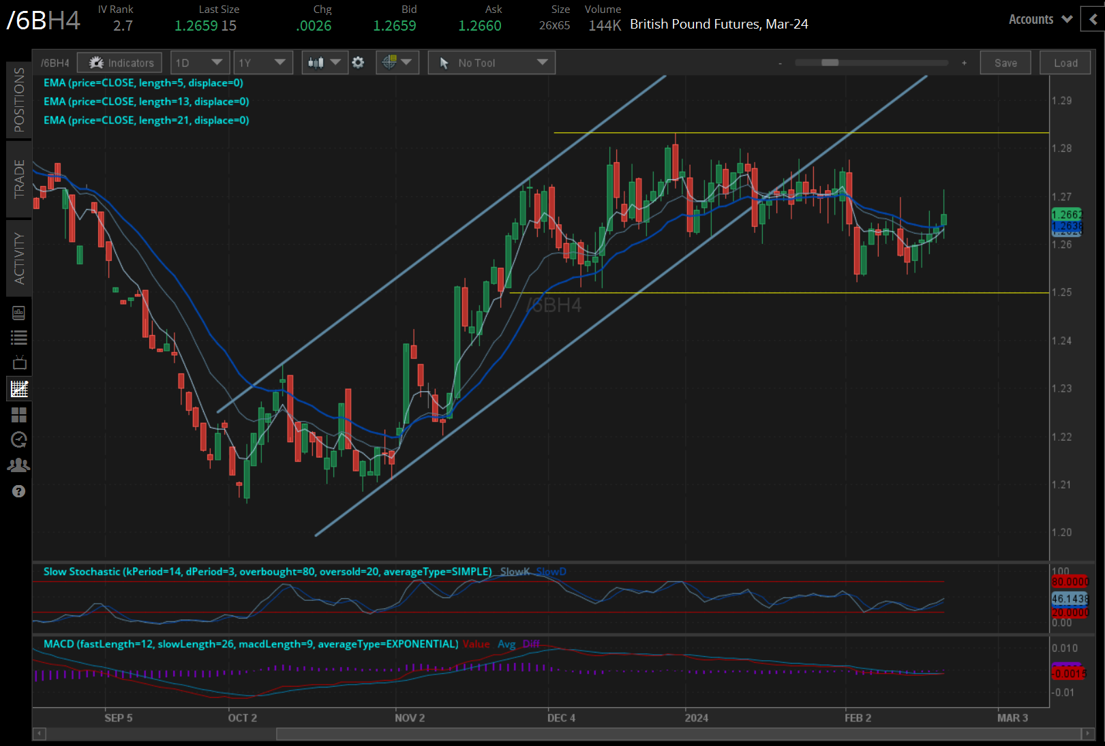Open the 1D timeframe dropdown
Screen dimensions: 1105x746
click(199, 62)
